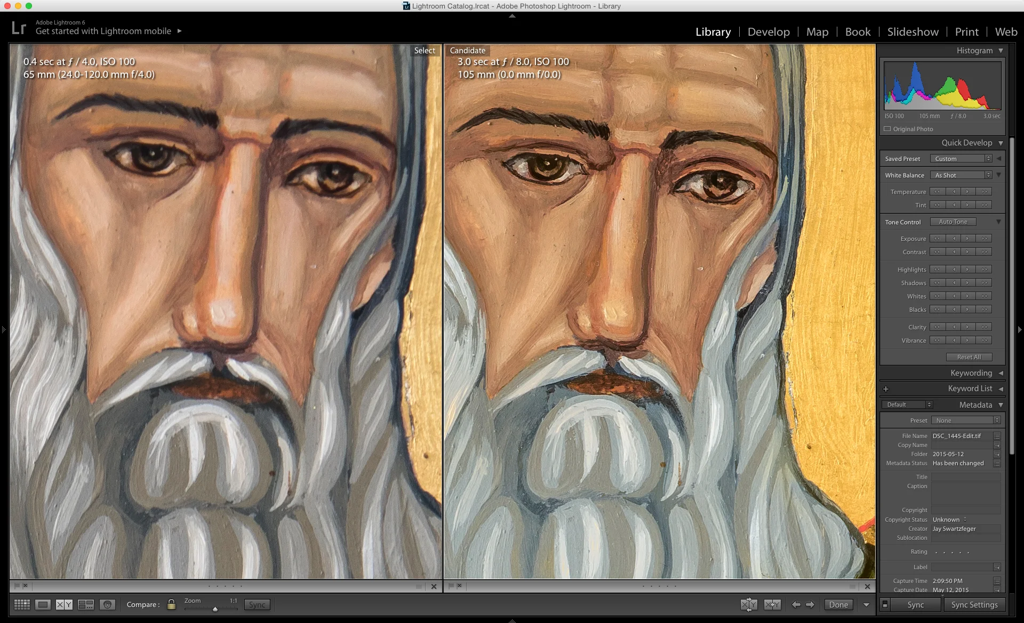This screenshot has width=1024, height=623.
Task: Increase Contrast by small step
Action: pos(967,252)
